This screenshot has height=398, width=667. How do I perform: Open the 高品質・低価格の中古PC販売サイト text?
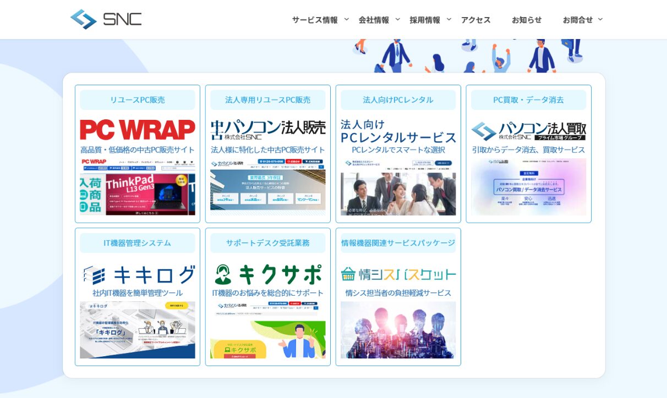click(138, 150)
